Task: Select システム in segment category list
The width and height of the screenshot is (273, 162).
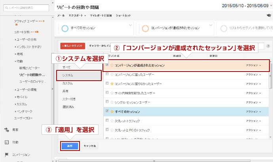Action: [x=68, y=75]
